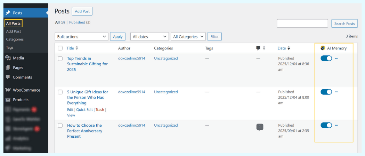Open three-dot menu for Top Trends post
The height and width of the screenshot is (156, 365).
click(x=336, y=58)
